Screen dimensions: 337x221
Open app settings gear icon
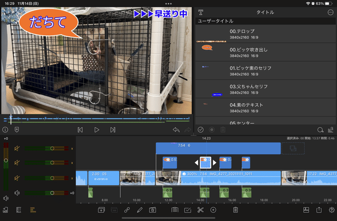pyautogui.click(x=332, y=210)
